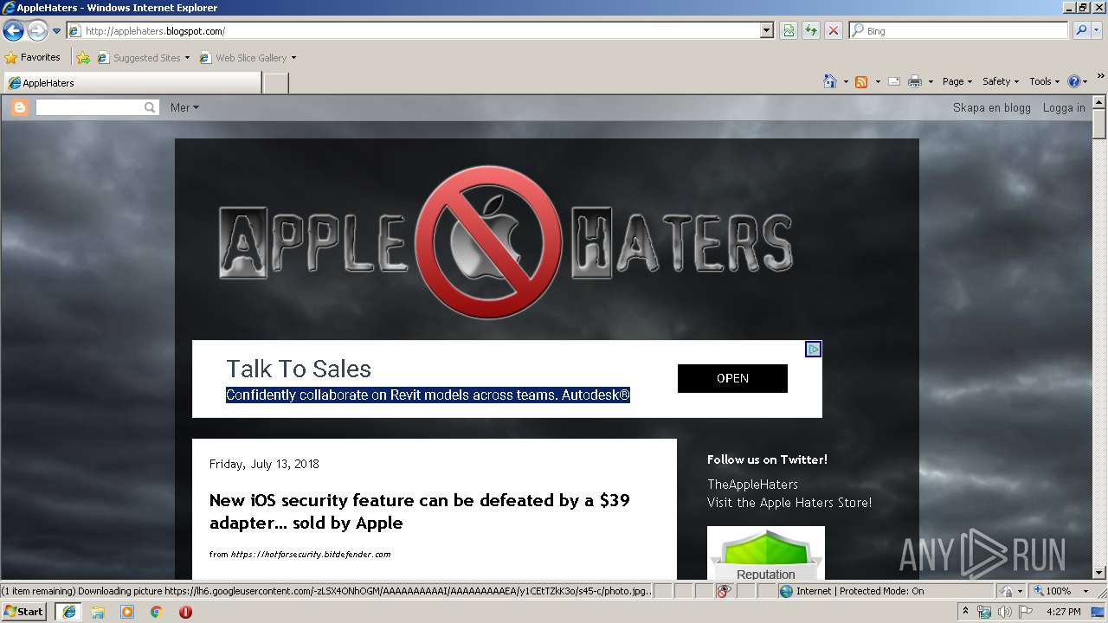
Task: Open the Revit collaborate ad text link
Action: point(428,395)
